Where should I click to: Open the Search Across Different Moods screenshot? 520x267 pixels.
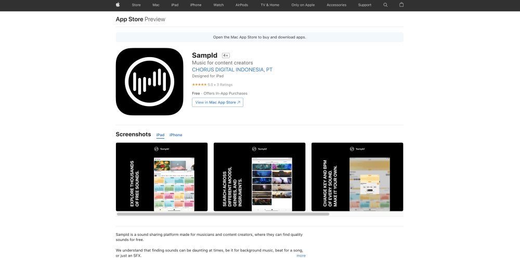pos(259,177)
